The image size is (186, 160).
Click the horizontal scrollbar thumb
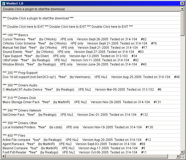click(87, 156)
